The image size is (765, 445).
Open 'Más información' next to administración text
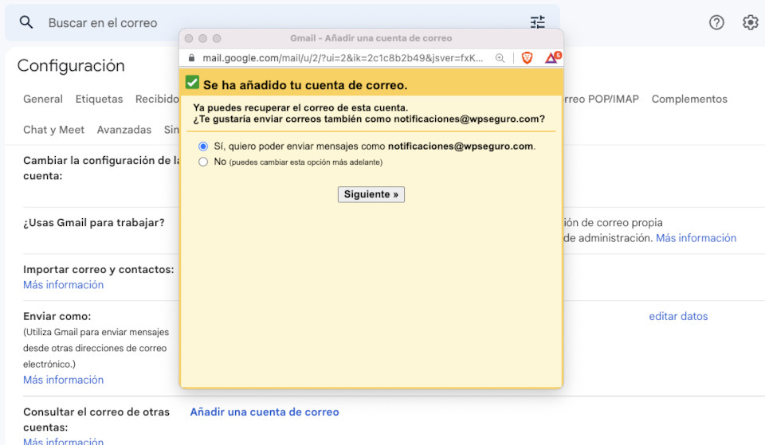696,238
